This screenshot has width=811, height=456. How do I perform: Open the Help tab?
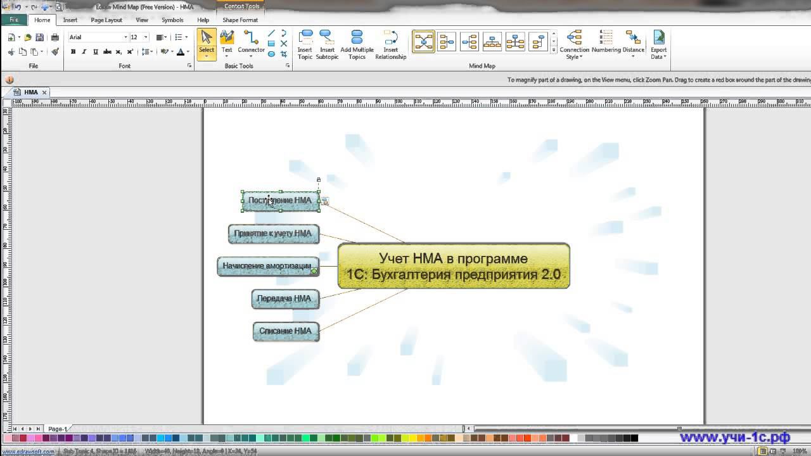coord(203,20)
